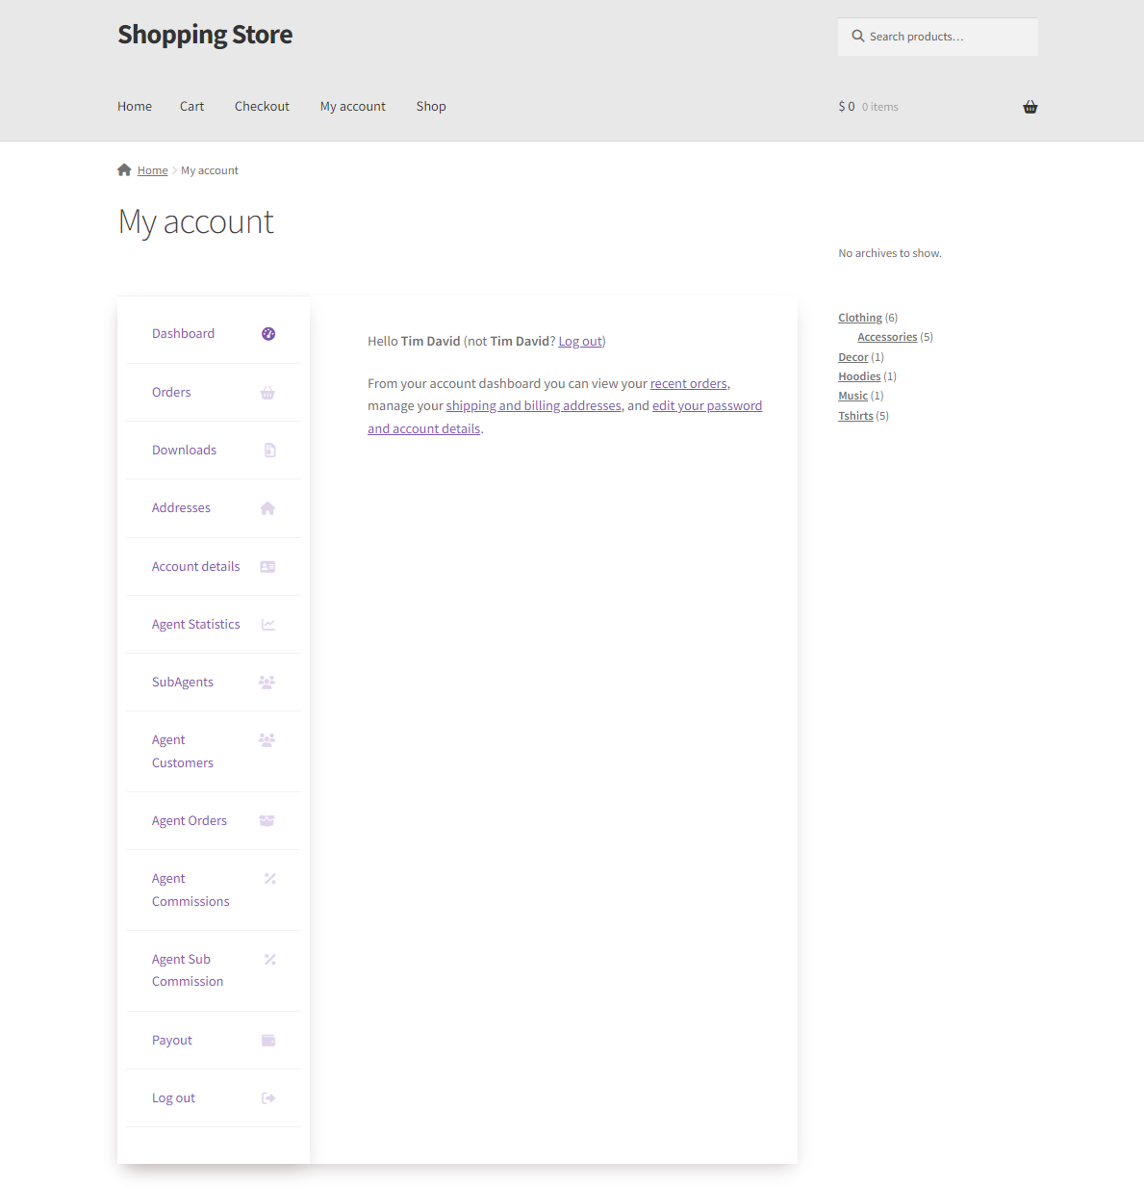Screen dimensions: 1144x1187
Task: Click the Agent Sub Commission percent icon
Action: point(270,960)
